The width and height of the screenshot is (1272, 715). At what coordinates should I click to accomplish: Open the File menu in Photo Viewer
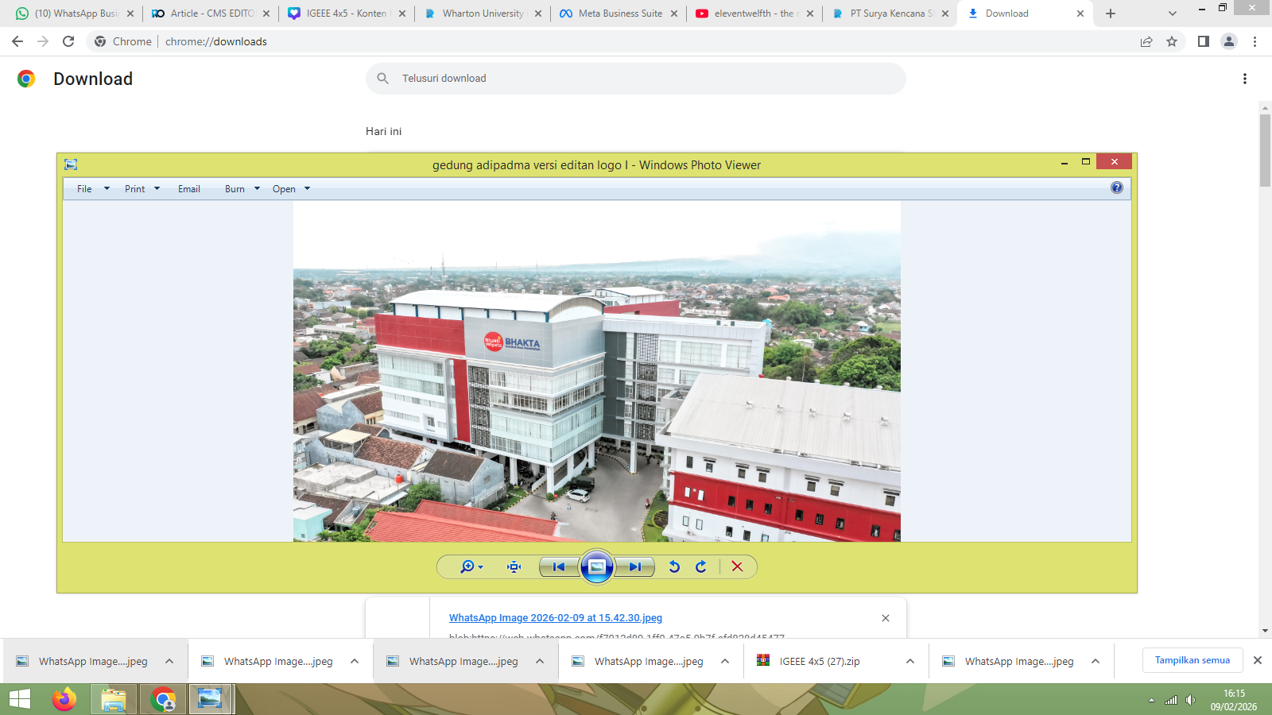coord(84,189)
